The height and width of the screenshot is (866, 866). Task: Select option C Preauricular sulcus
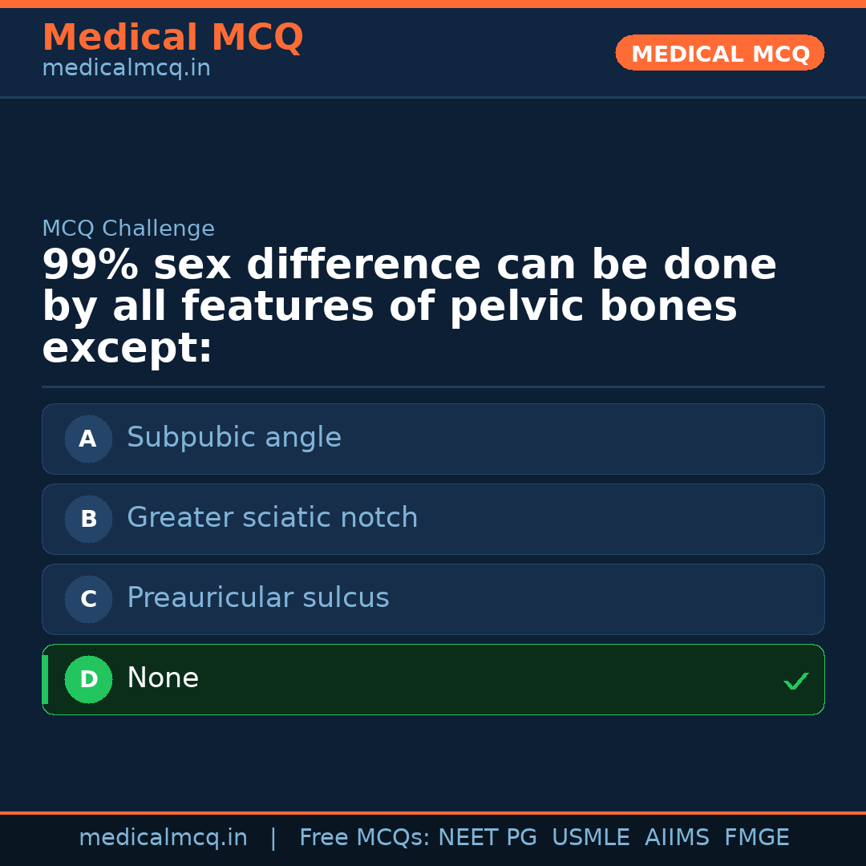433,599
